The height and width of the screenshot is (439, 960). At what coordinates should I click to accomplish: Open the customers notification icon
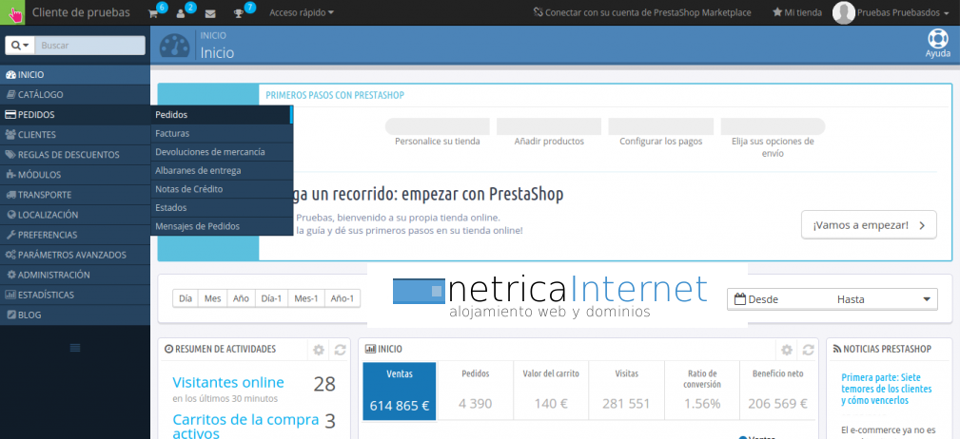(181, 12)
